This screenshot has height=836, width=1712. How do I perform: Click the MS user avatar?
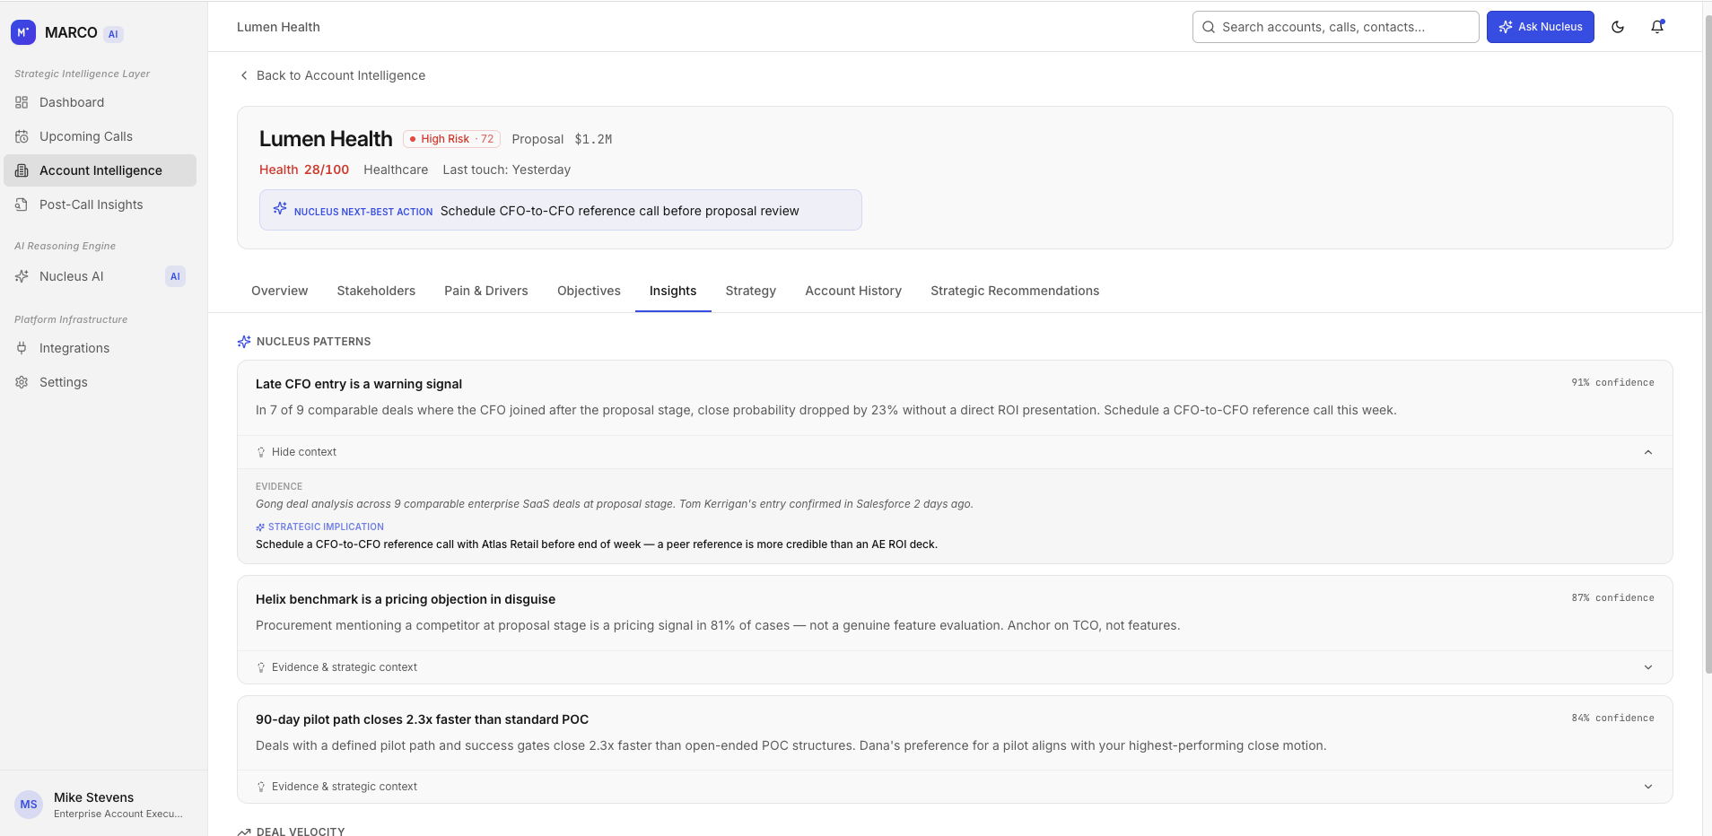click(x=29, y=805)
